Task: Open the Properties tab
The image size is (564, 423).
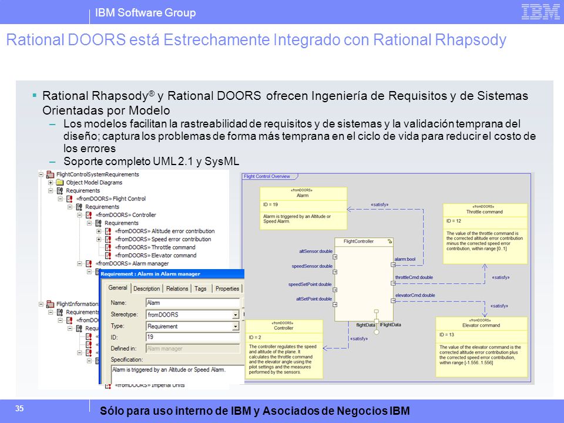Action: point(227,288)
